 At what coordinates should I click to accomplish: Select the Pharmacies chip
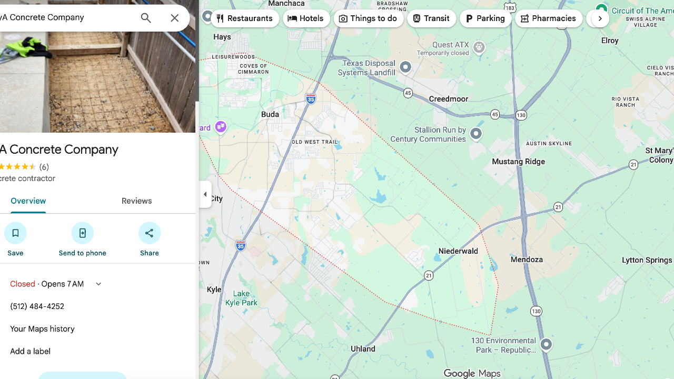[549, 18]
